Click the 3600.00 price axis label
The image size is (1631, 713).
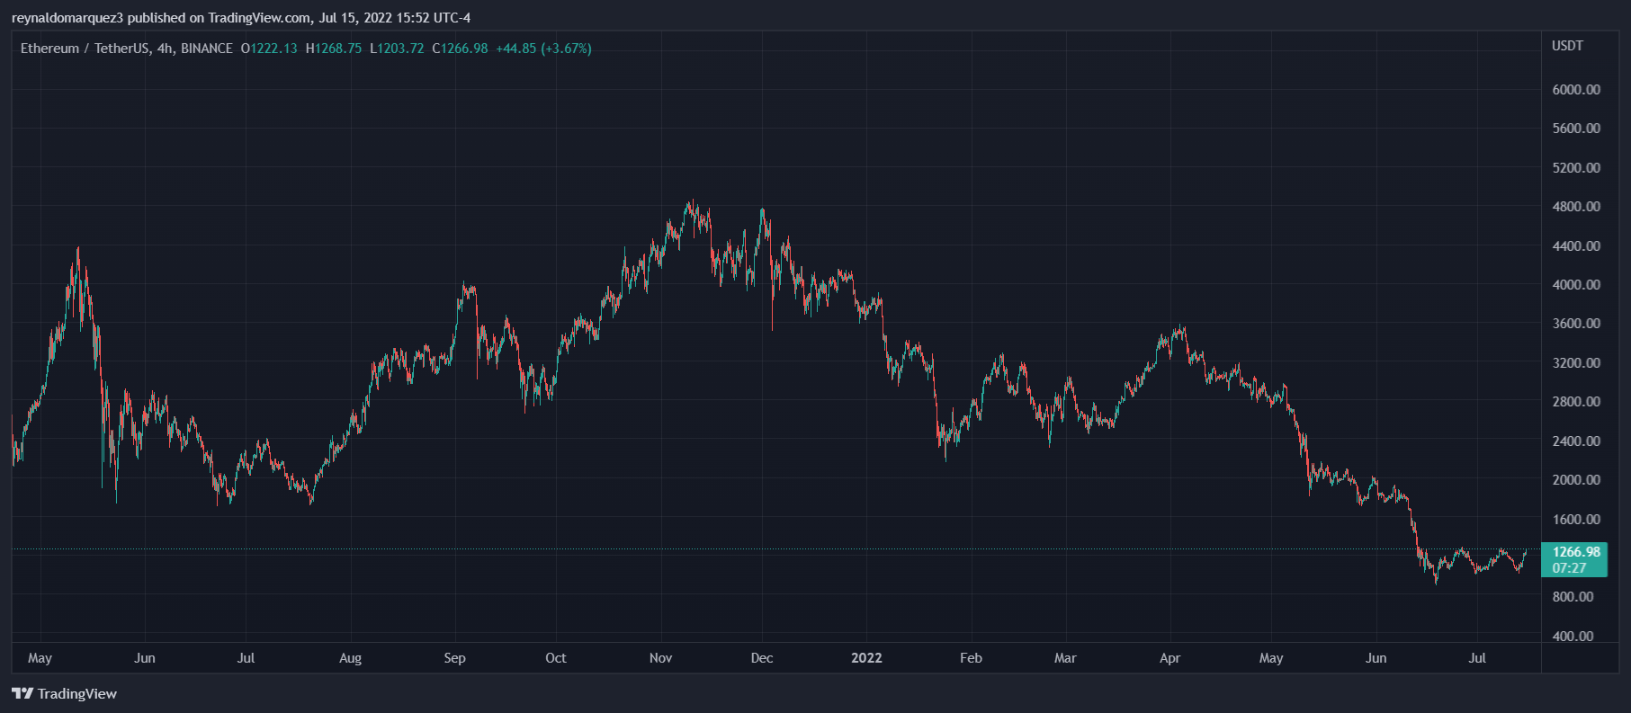tap(1576, 324)
